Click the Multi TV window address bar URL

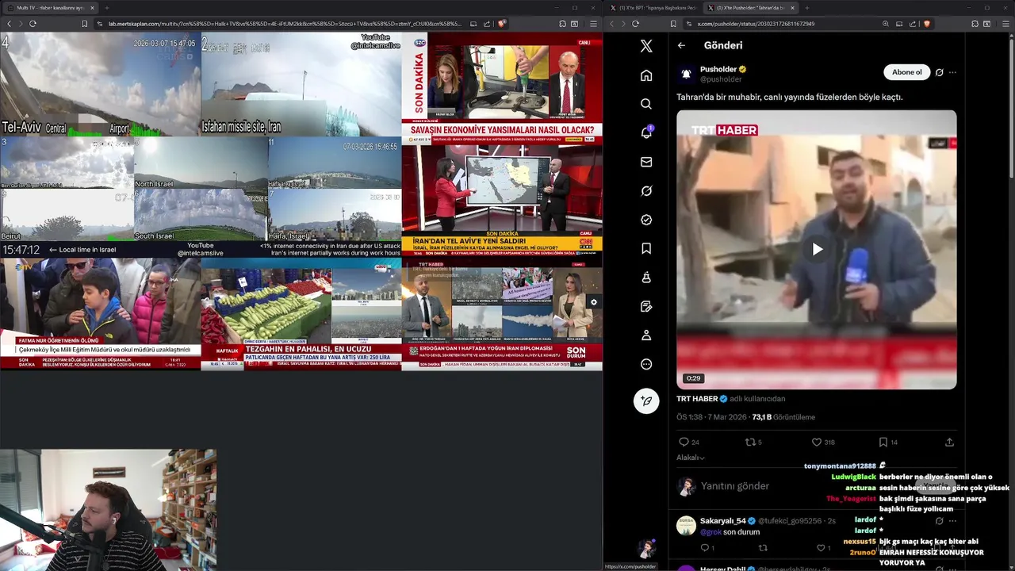tap(283, 24)
